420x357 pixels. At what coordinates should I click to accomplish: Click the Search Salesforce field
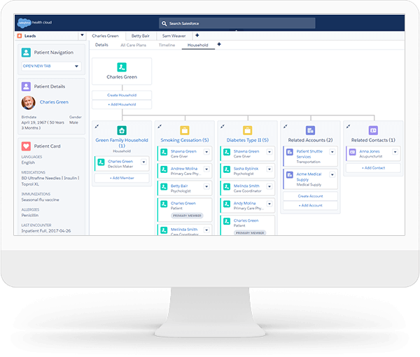pyautogui.click(x=237, y=24)
